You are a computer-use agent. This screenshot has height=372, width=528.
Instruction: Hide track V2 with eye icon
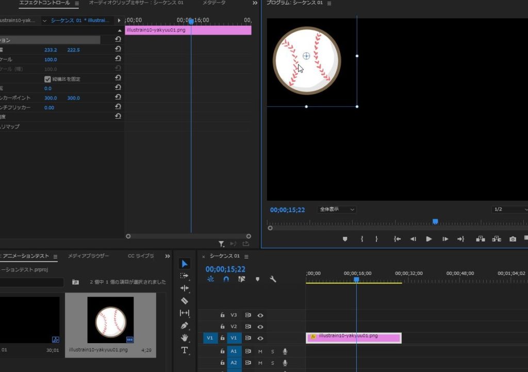point(260,327)
